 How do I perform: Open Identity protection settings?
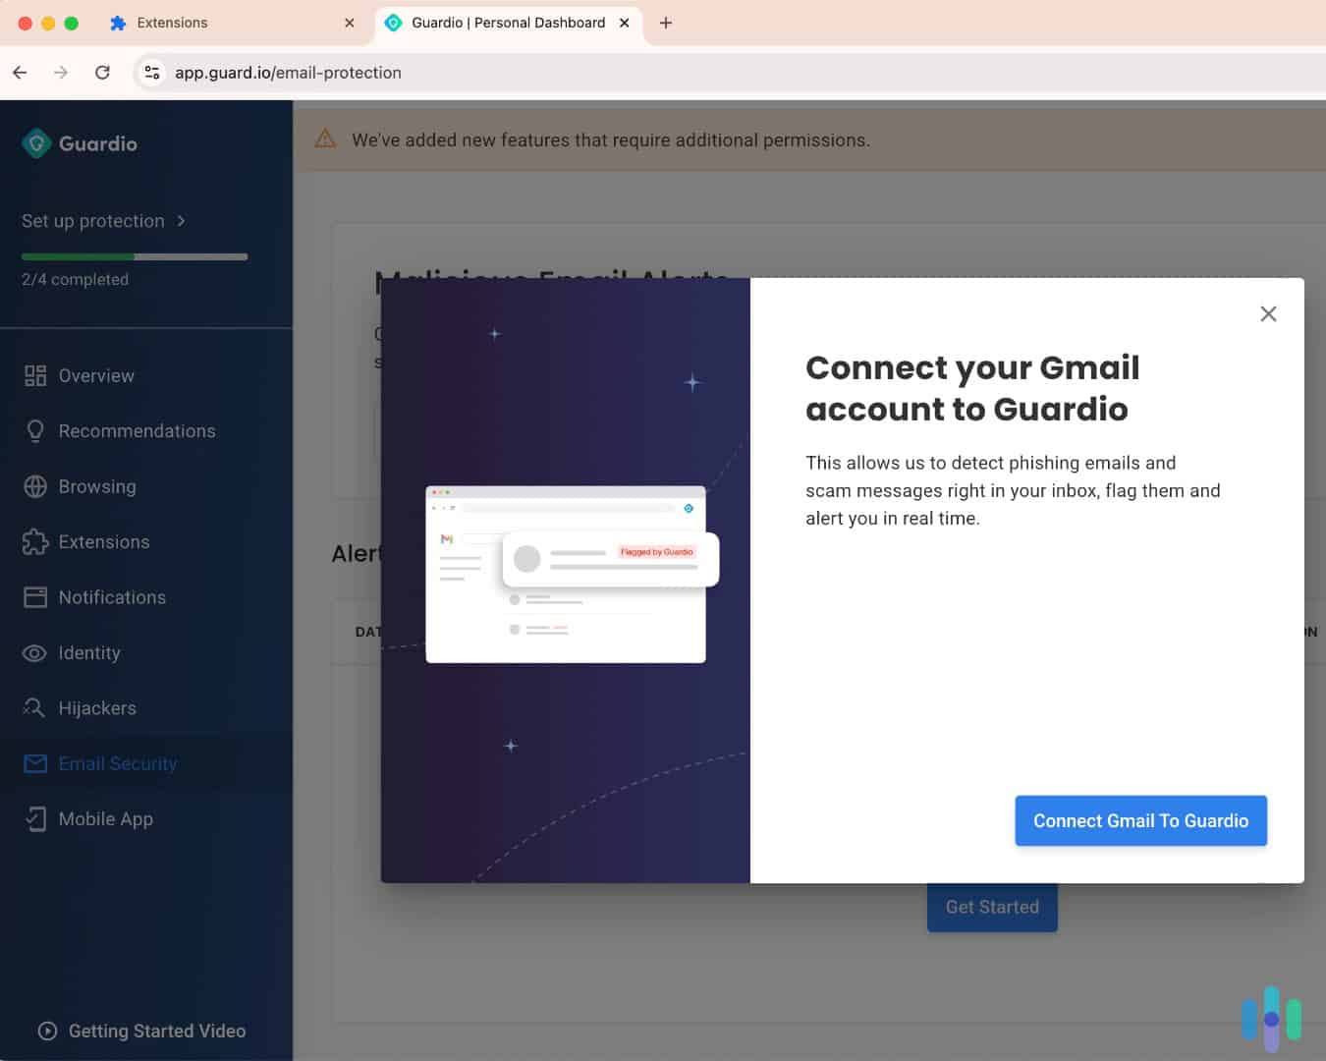pyautogui.click(x=89, y=652)
